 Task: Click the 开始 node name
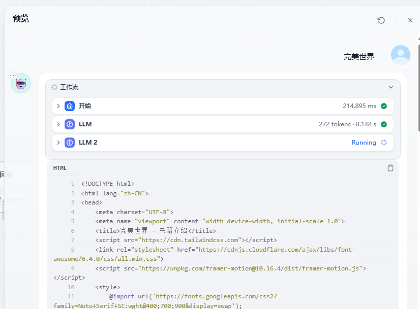click(84, 106)
